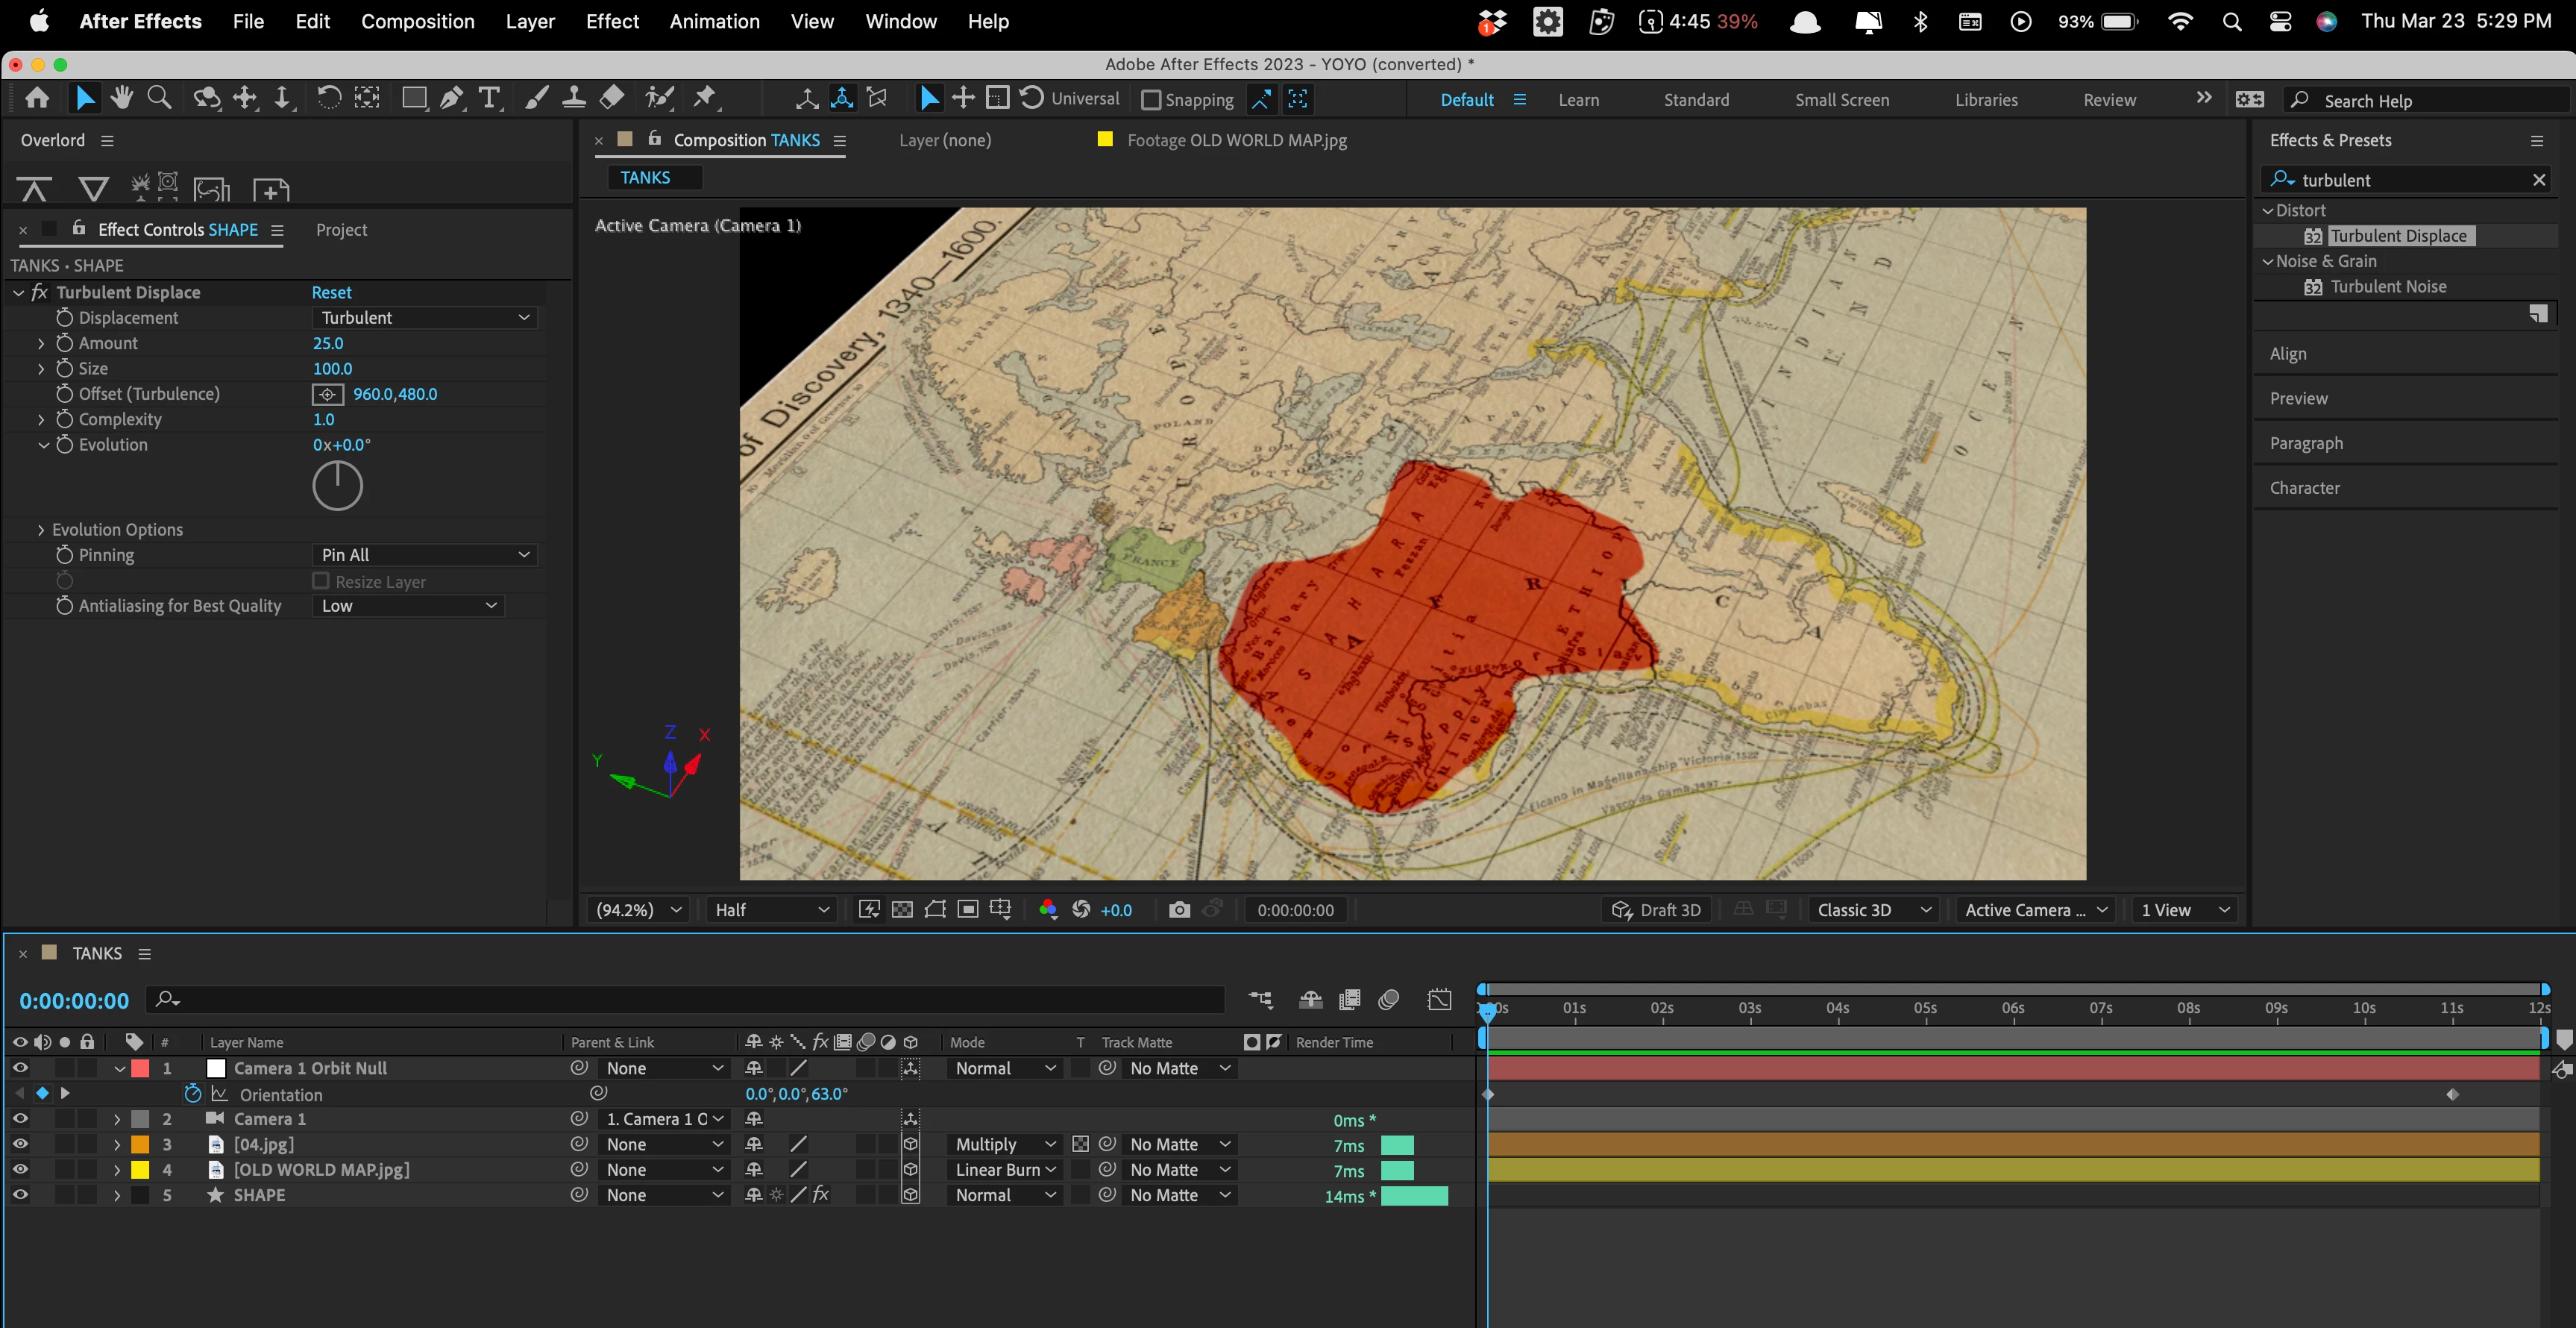The width and height of the screenshot is (2576, 1328).
Task: Click the Evolution angle dial
Action: click(x=338, y=486)
